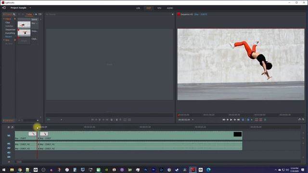Screen dimensions: 308x173
Task: Open the source viewer timecode dropdown
Action: [61, 120]
